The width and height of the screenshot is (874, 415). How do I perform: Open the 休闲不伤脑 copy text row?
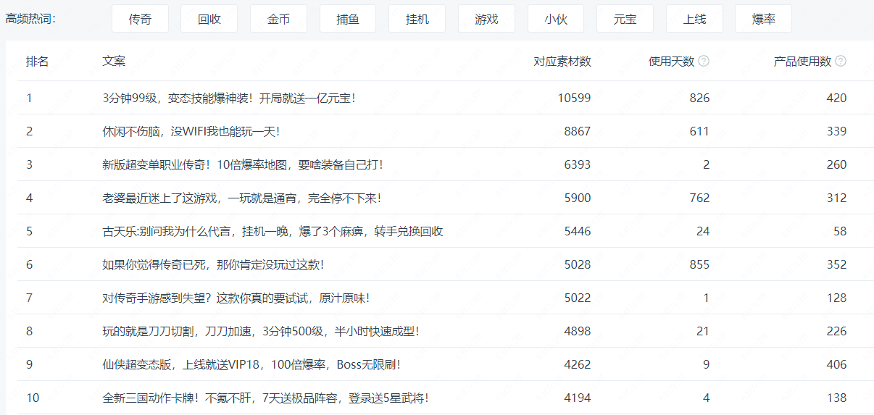(x=191, y=131)
